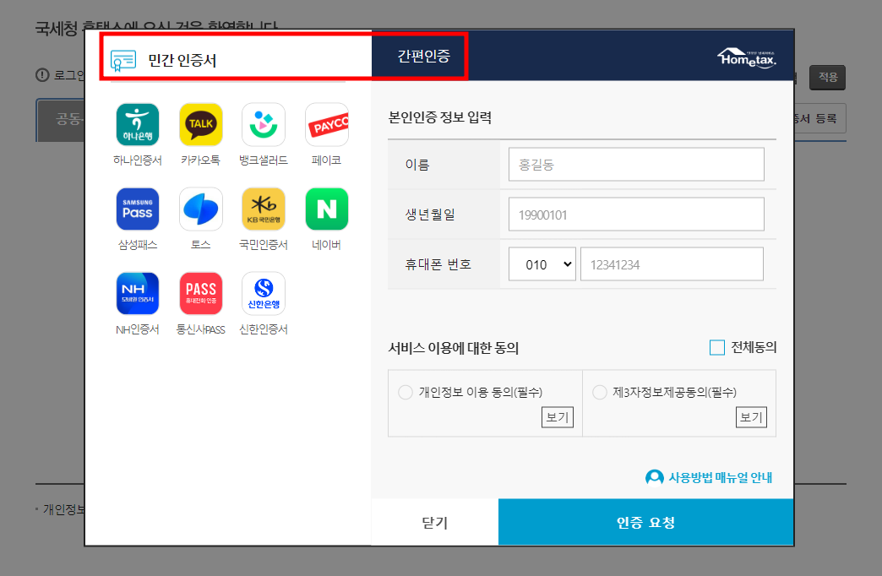Image resolution: width=882 pixels, height=576 pixels.
Task: Click the 삼성패스 label
Action: click(x=137, y=245)
